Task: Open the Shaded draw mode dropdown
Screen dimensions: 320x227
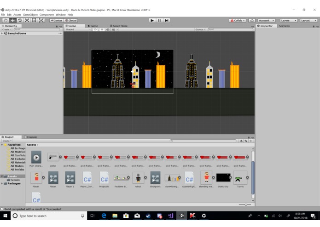Action: click(x=78, y=29)
